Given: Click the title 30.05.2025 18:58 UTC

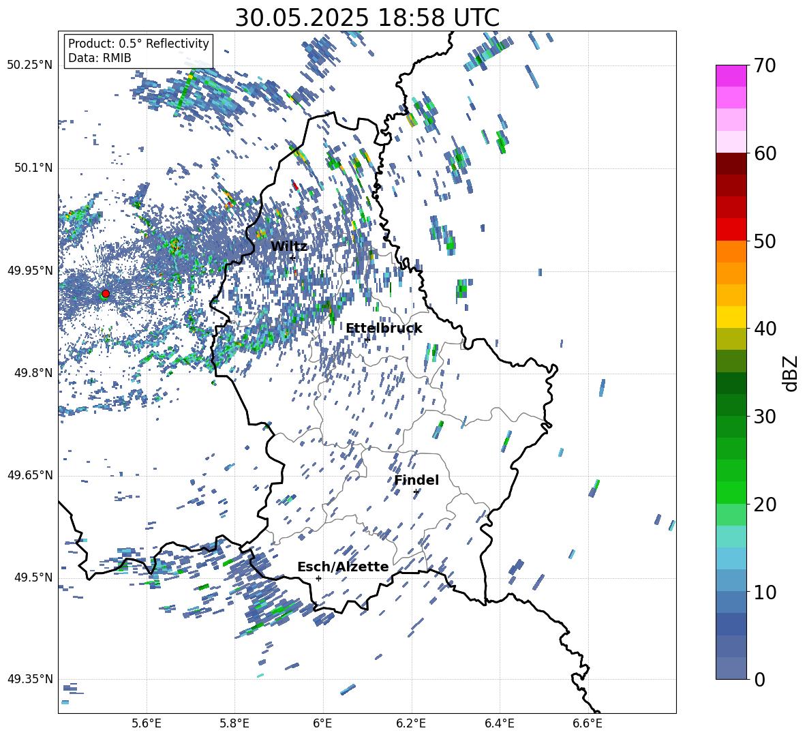Looking at the screenshot, I should [x=367, y=18].
